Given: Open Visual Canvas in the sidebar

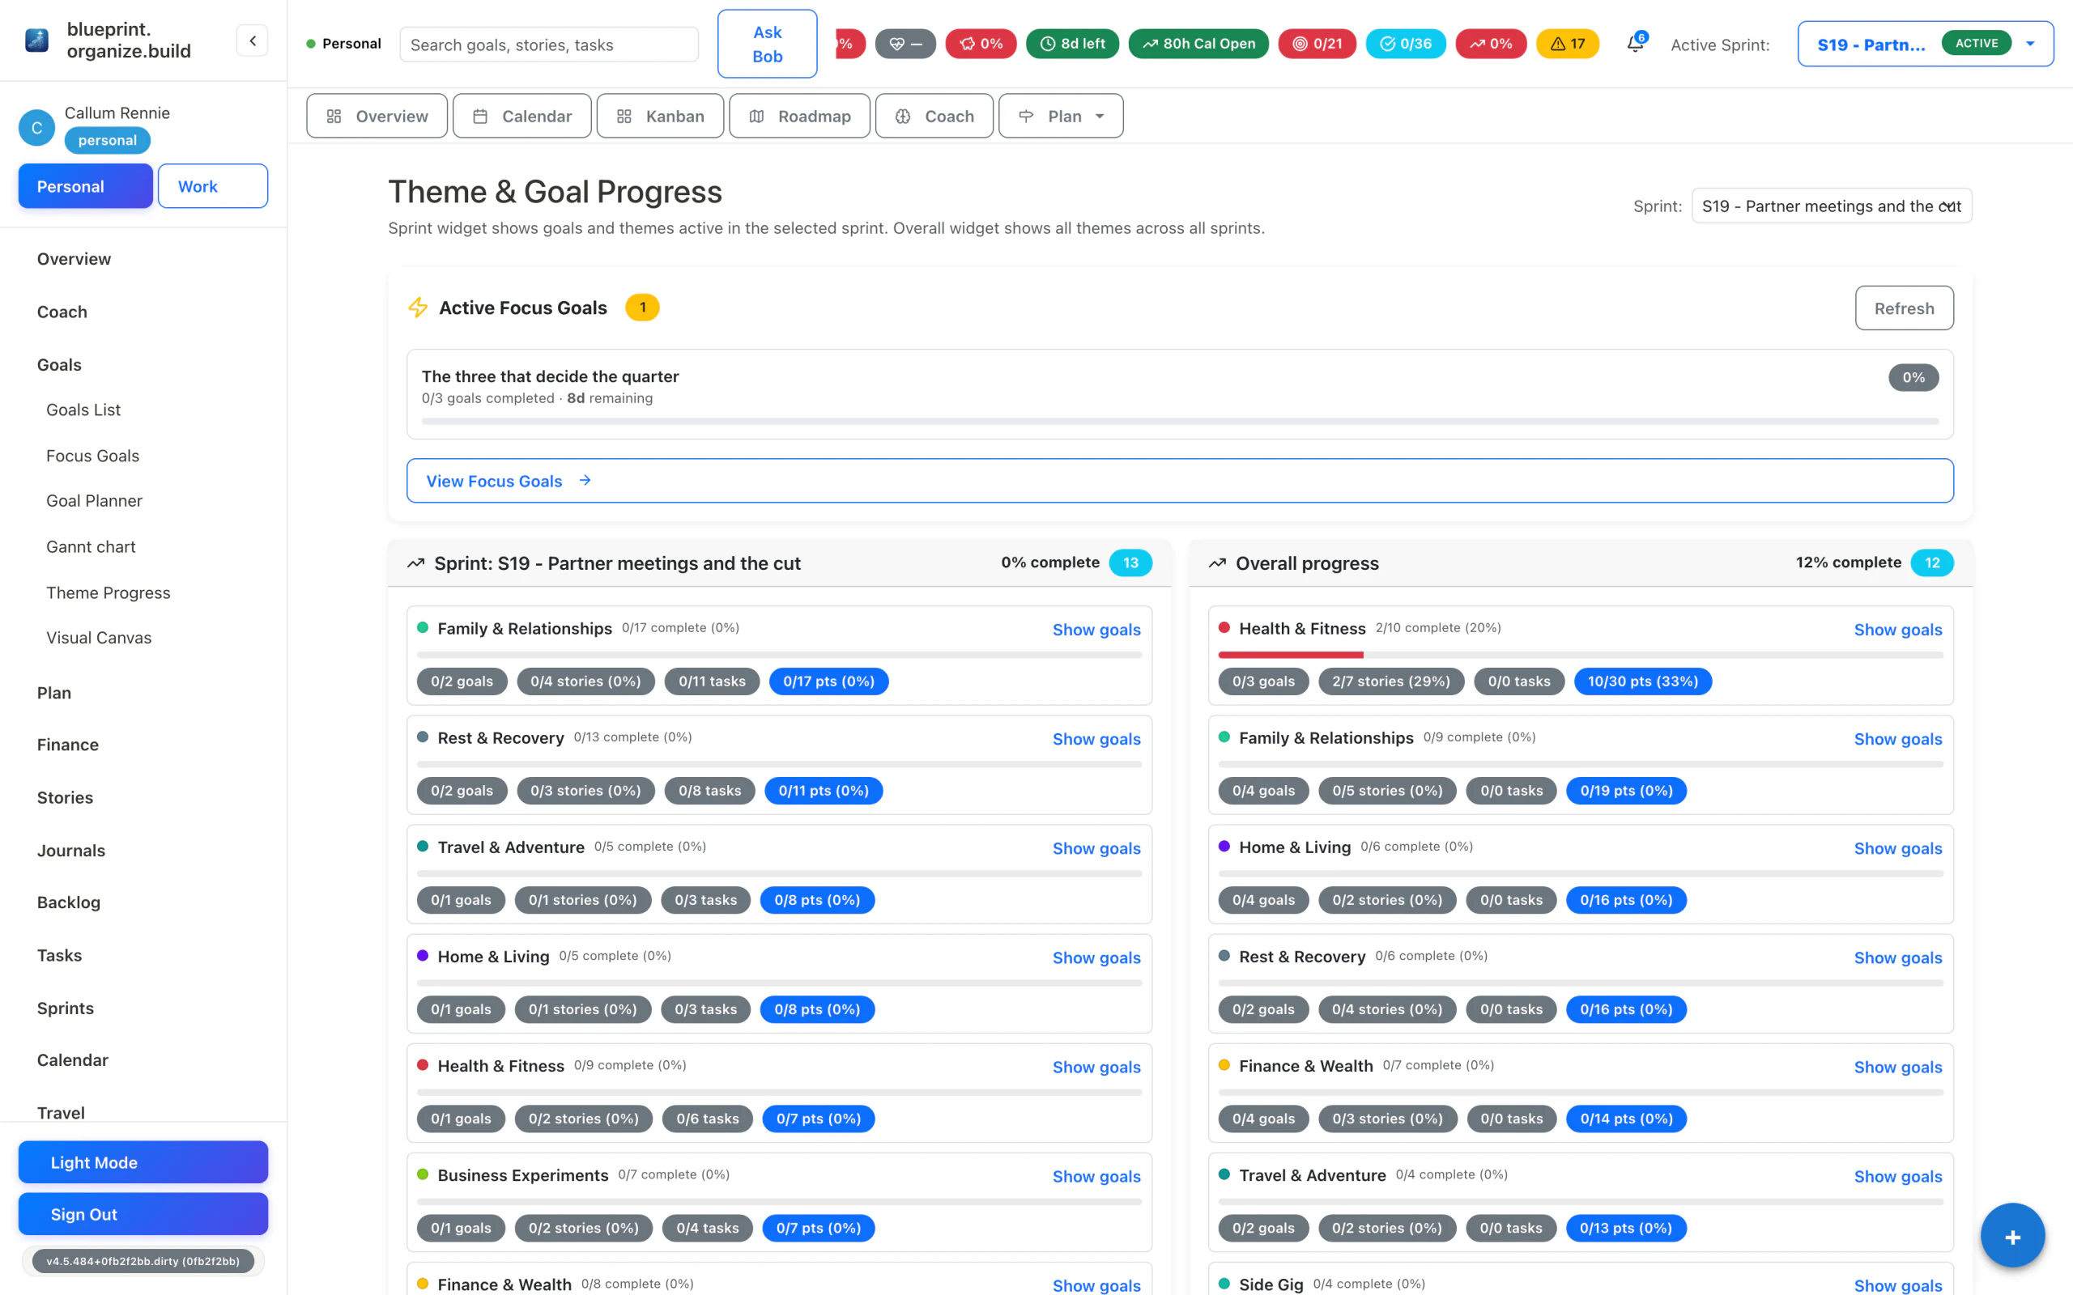Looking at the screenshot, I should [99, 638].
